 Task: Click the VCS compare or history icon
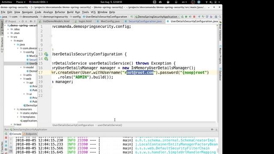[x=207, y=17]
